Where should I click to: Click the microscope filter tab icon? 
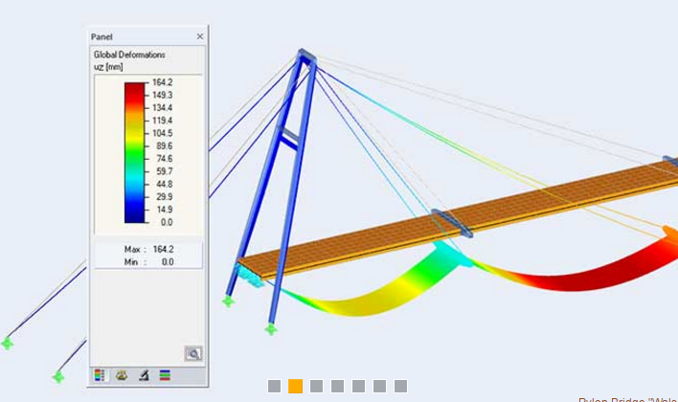tap(143, 375)
